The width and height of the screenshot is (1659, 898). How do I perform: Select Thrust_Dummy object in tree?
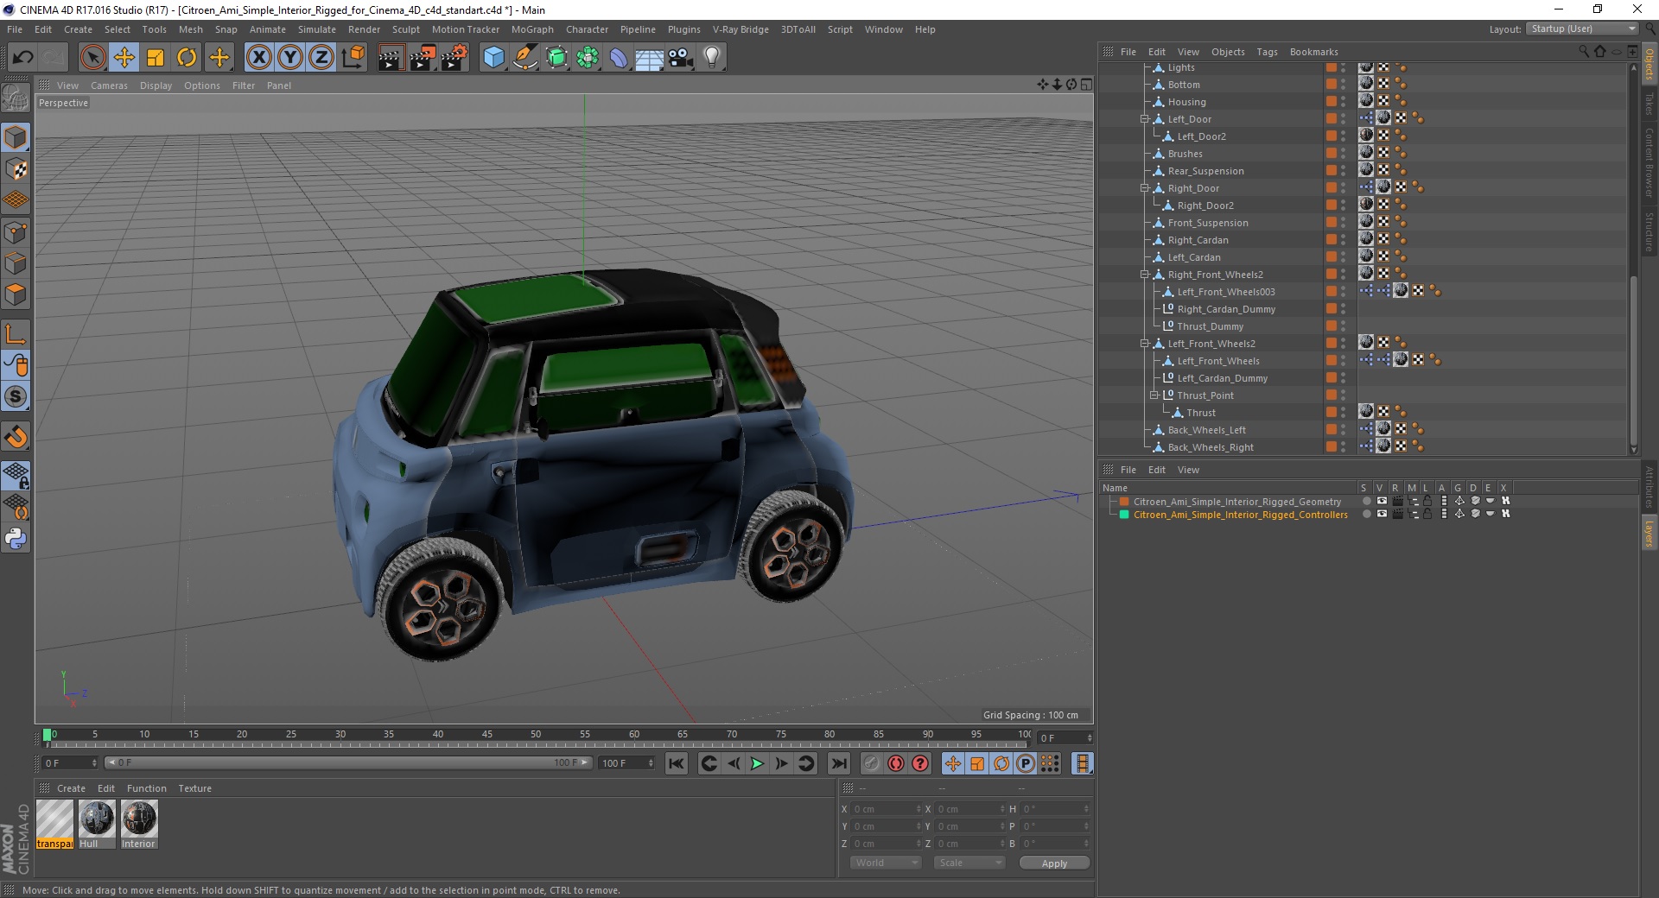tap(1210, 326)
